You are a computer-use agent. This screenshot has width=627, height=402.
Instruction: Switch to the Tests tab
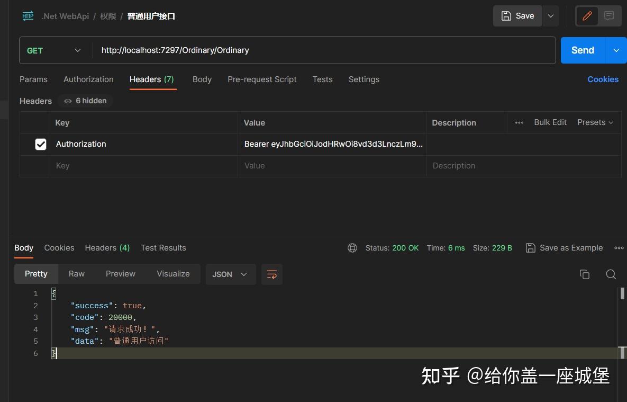tap(322, 79)
